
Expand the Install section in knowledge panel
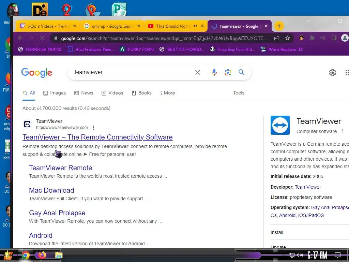[x=309, y=232]
